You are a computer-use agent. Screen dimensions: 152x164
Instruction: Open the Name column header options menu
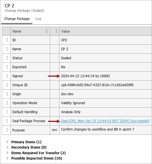coord(47,31)
